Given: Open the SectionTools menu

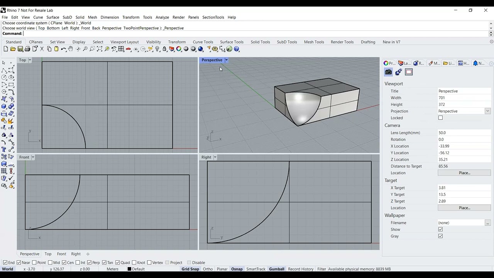Looking at the screenshot, I should pyautogui.click(x=213, y=17).
